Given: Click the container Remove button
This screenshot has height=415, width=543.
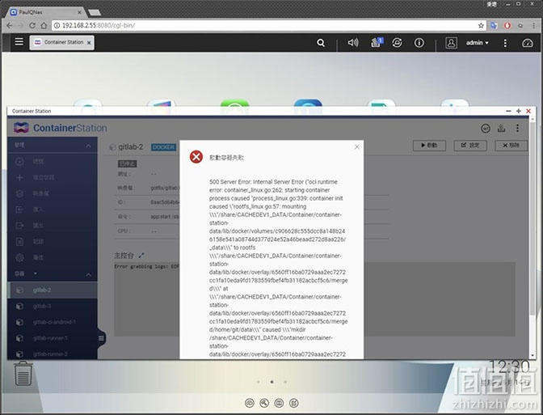Looking at the screenshot, I should point(511,146).
